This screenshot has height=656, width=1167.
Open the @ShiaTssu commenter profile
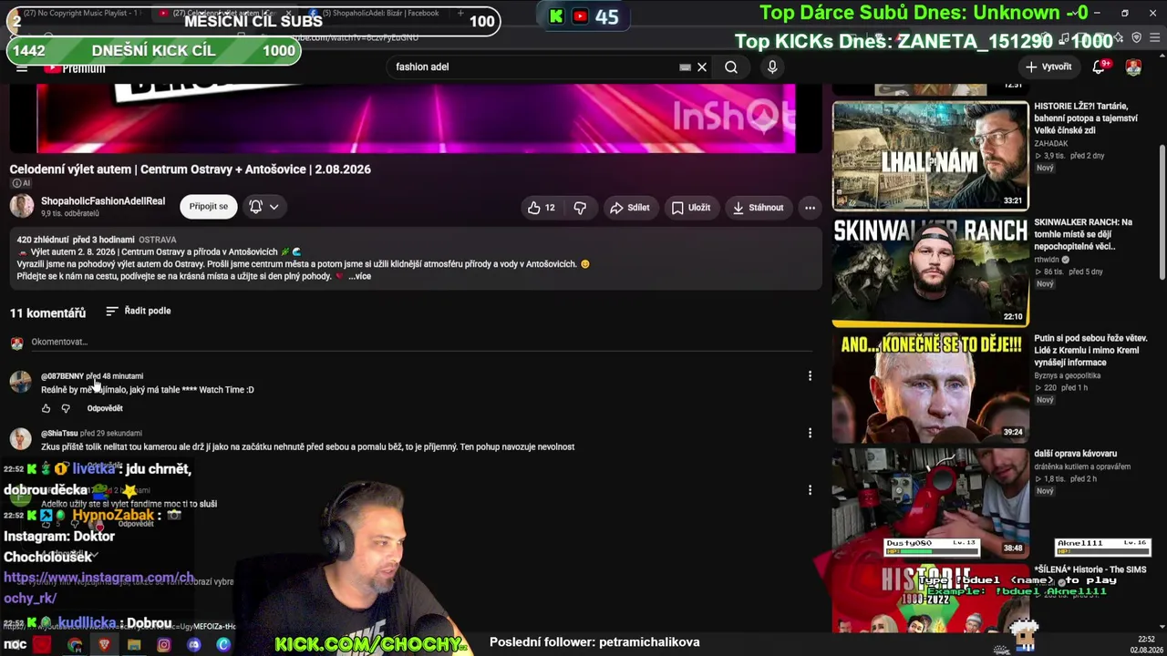coord(59,434)
